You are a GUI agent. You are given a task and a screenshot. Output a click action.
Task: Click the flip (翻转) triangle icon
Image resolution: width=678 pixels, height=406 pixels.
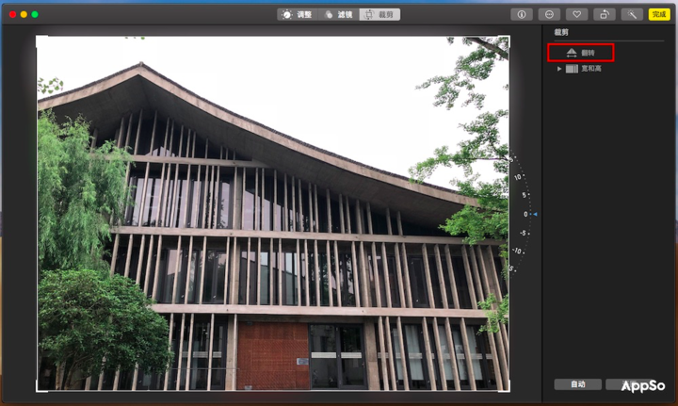(571, 53)
